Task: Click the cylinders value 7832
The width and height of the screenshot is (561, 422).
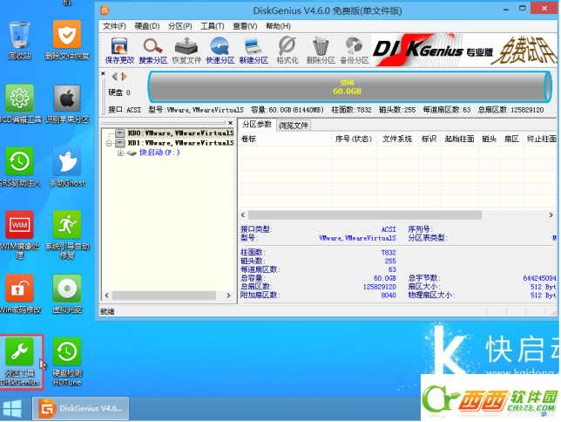Action: click(389, 252)
